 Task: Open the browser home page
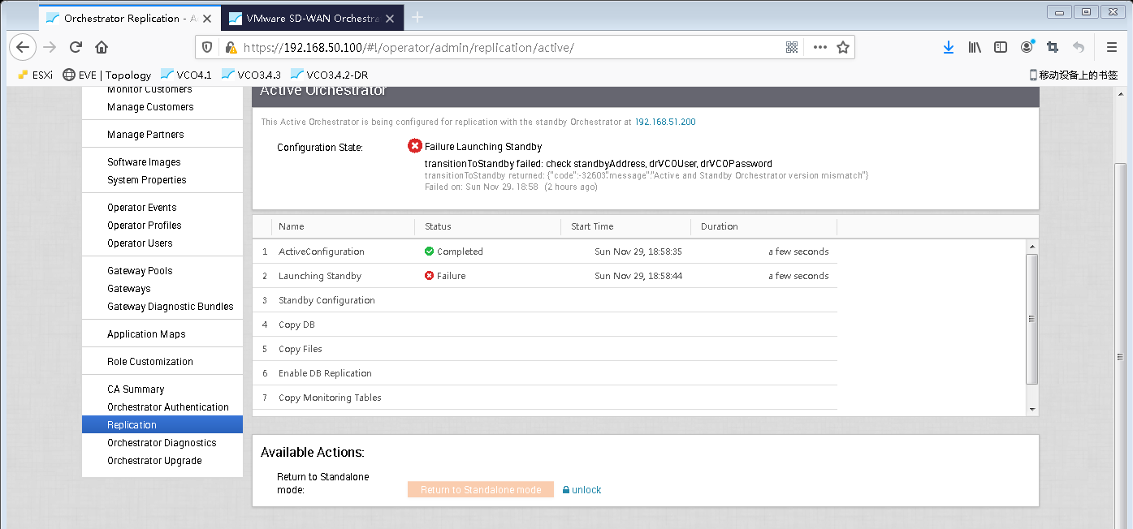click(x=102, y=47)
